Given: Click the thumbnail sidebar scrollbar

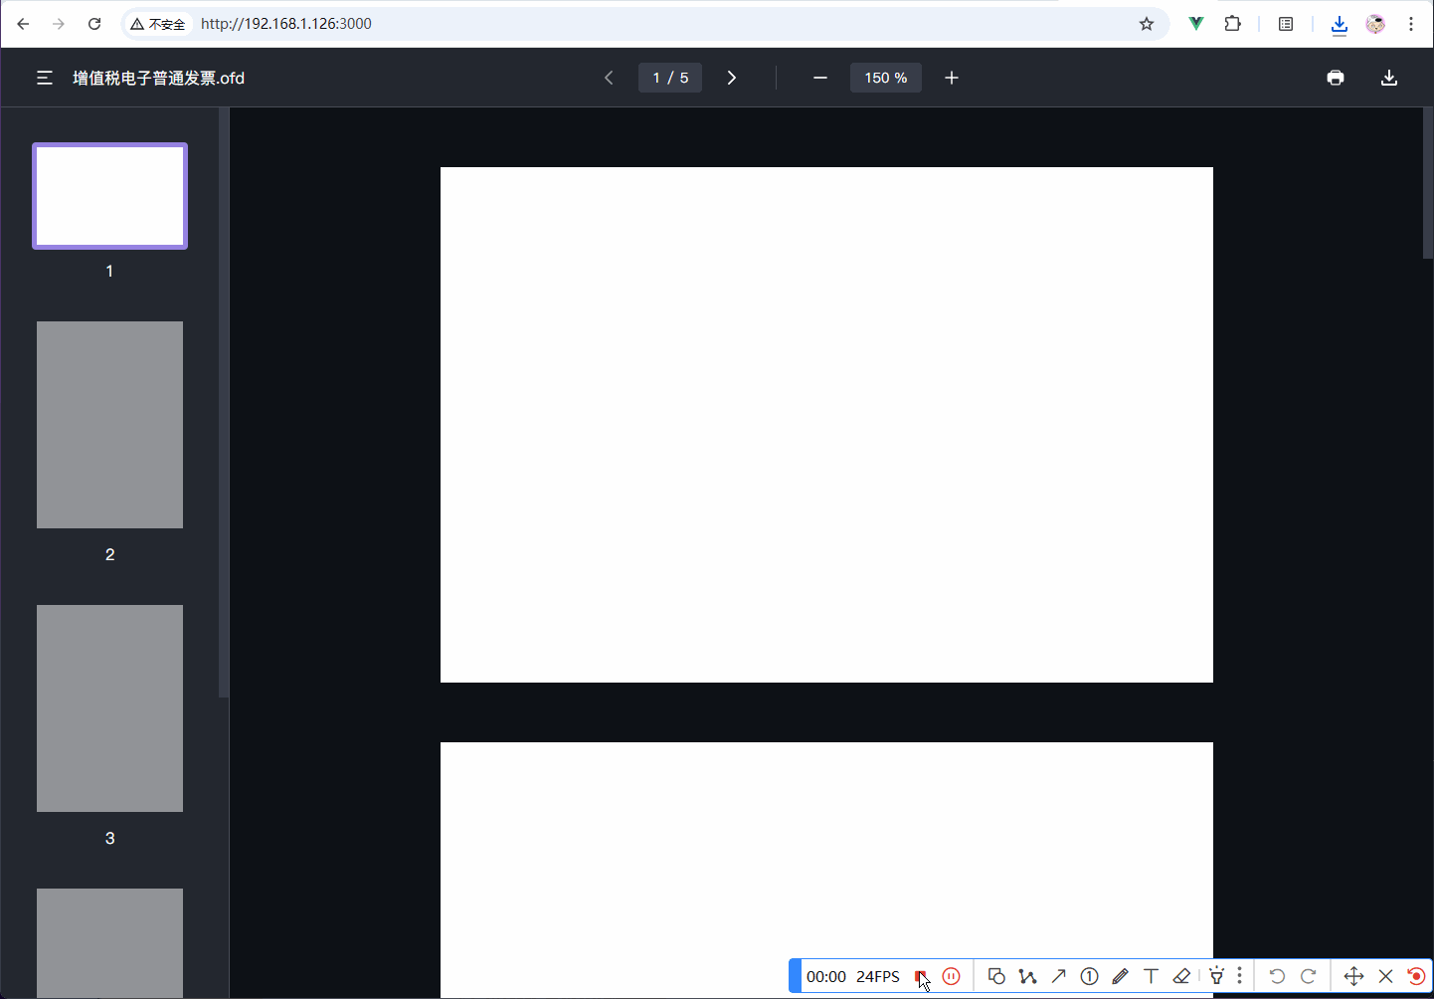Looking at the screenshot, I should 224,402.
